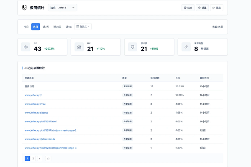This screenshot has width=251, height=167.
Task: Click the 16.28% share value
Action: coord(179,95)
